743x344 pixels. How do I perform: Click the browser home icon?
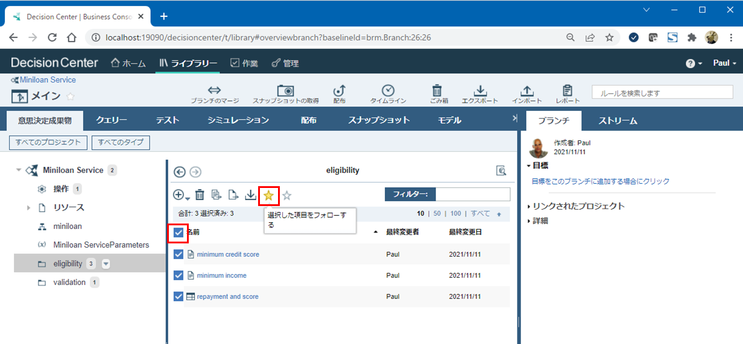(x=72, y=37)
